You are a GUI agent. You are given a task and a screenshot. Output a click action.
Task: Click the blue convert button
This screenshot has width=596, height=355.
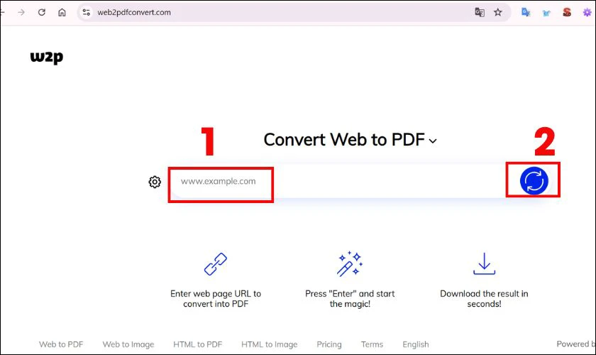tap(534, 181)
